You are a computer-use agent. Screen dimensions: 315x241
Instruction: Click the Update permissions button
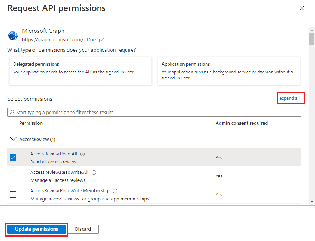[36, 229]
